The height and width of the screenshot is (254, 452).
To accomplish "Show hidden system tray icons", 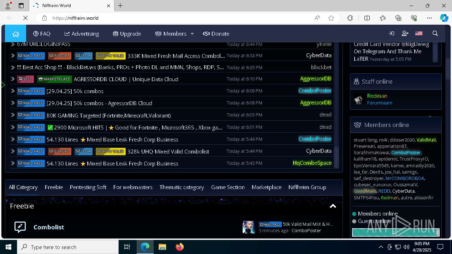I will point(381,247).
